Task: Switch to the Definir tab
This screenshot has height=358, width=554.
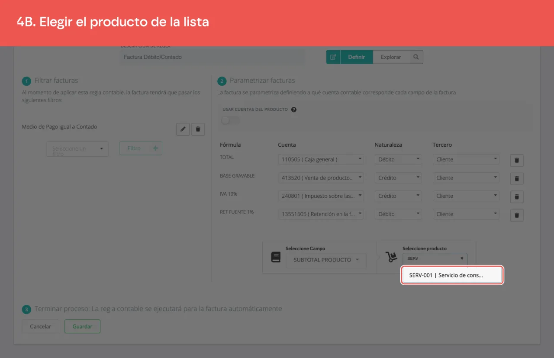Action: click(357, 57)
